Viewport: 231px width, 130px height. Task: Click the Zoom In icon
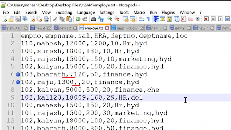click(x=110, y=19)
